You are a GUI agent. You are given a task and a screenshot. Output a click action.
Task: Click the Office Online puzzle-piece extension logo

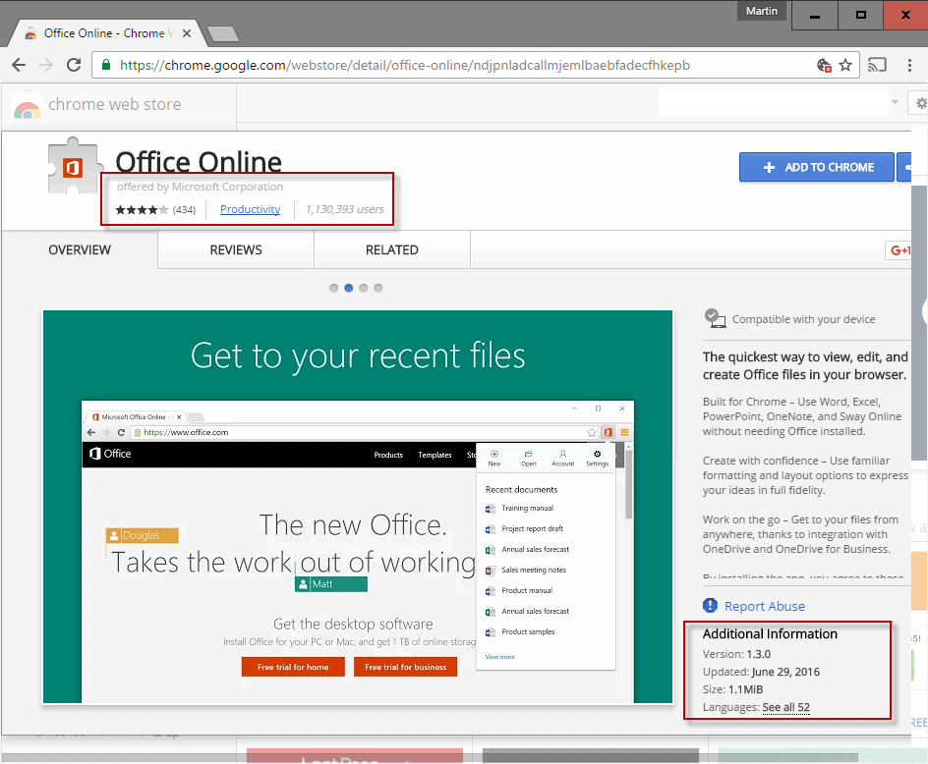pos(74,165)
